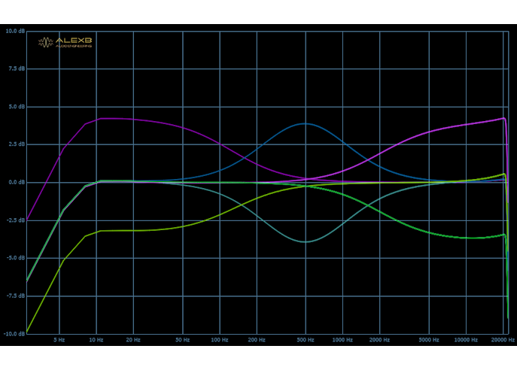Viewport: 517px width, 370px height.
Task: Click the -10.0 dB axis label
Action: pyautogui.click(x=14, y=334)
